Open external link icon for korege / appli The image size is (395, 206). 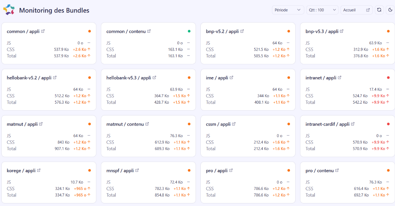39,171
